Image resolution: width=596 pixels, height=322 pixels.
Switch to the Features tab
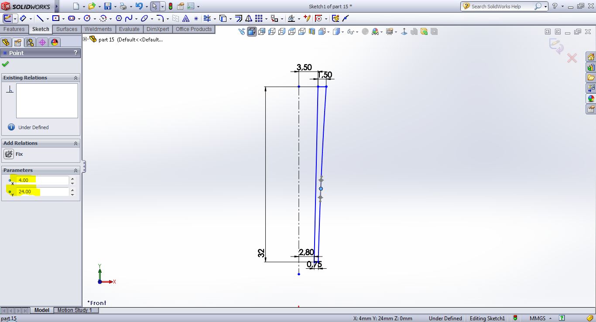(14, 29)
